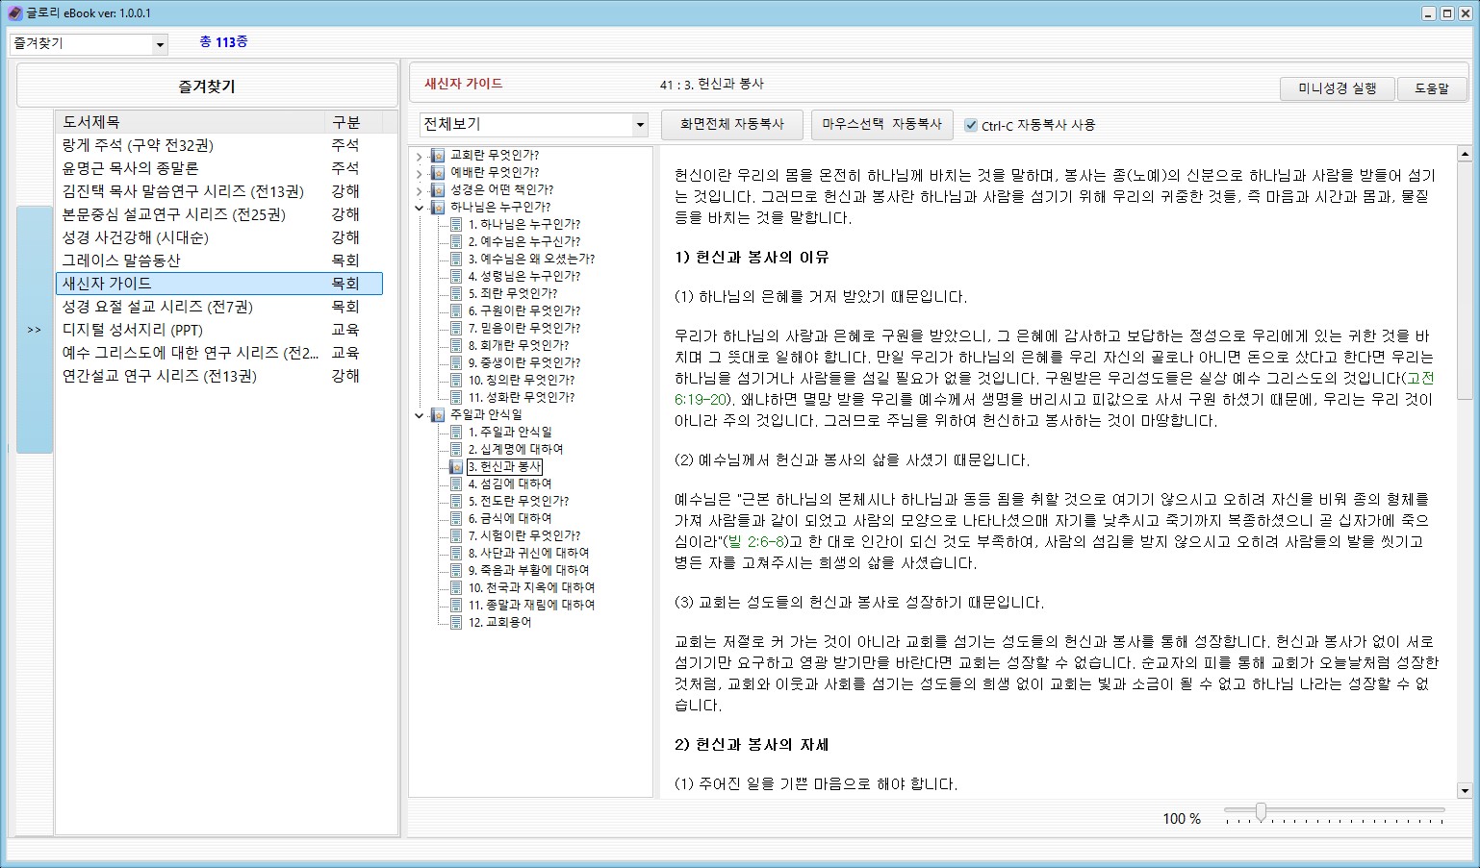Open 10. 천국과 지옥에 대하여 chapter

[531, 588]
